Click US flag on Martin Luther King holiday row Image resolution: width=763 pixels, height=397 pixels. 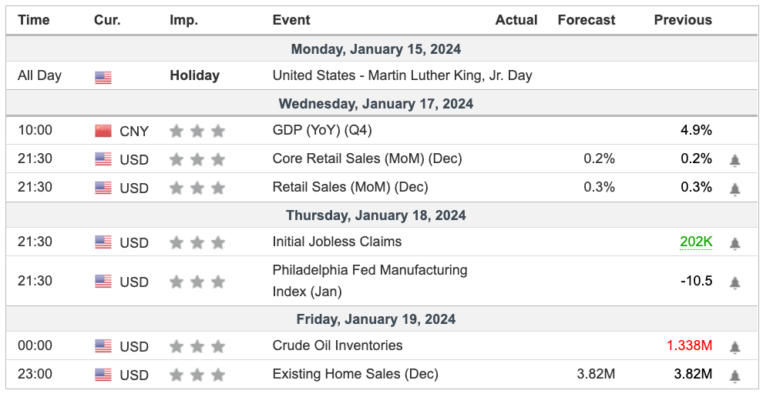click(x=103, y=76)
